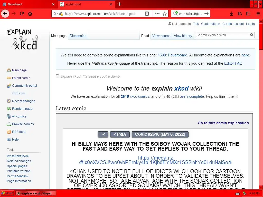Submit the search bar arrow

tap(207, 14)
